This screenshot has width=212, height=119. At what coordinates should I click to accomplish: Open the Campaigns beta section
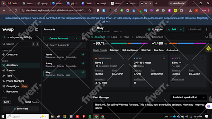tap(15, 86)
